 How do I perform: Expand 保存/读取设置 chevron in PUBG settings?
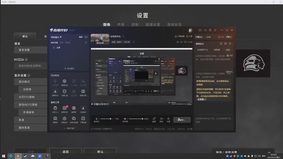coord(269,153)
